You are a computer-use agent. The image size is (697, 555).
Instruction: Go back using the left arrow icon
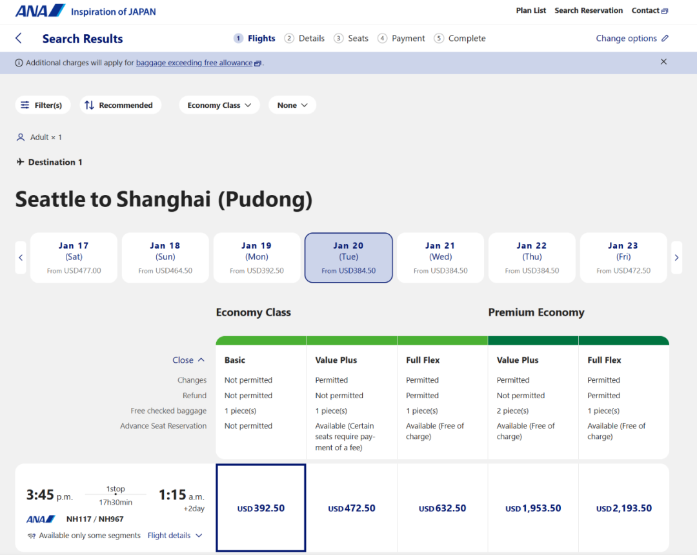pos(19,38)
